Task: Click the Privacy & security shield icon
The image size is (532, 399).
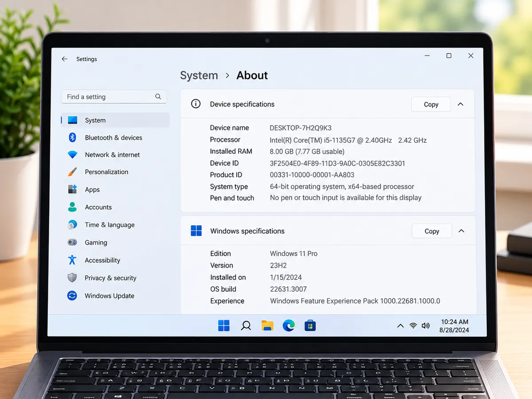Action: pos(72,278)
